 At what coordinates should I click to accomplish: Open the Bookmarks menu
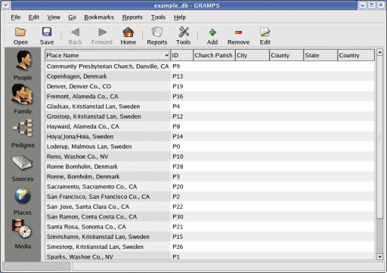click(x=99, y=17)
